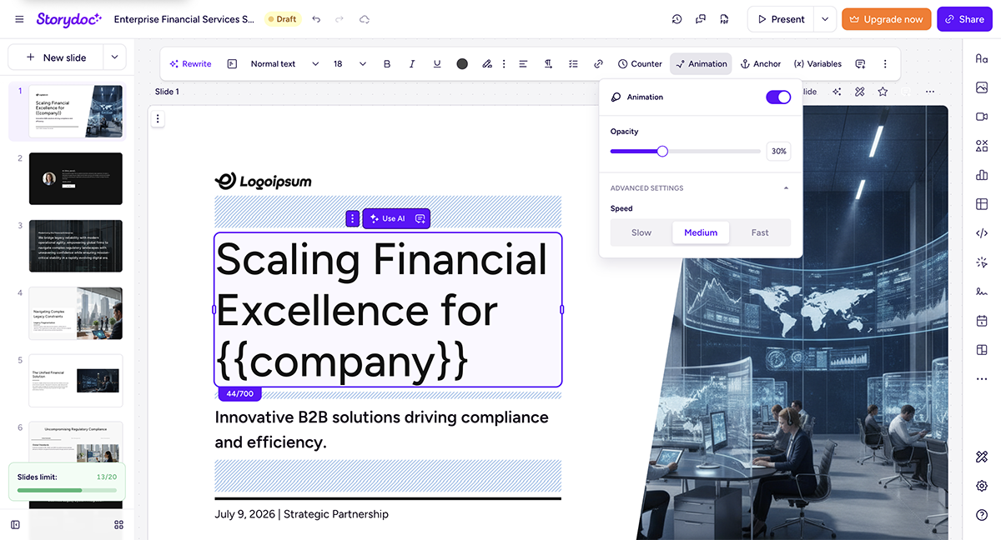Open grid view of slides
1001x540 pixels.
pos(118,524)
